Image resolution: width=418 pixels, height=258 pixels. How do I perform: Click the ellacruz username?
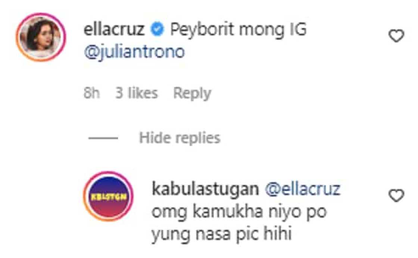click(x=114, y=29)
